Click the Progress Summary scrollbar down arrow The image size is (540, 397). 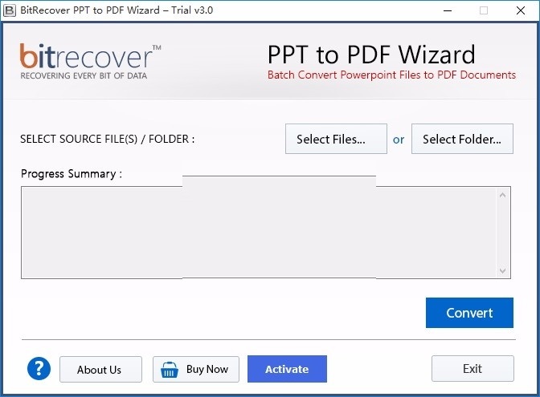point(503,270)
